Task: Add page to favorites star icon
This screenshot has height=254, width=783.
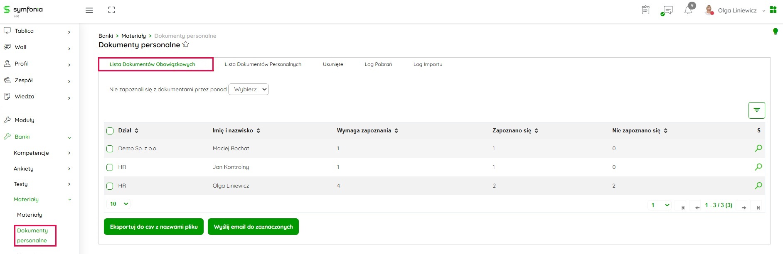Action: point(186,44)
